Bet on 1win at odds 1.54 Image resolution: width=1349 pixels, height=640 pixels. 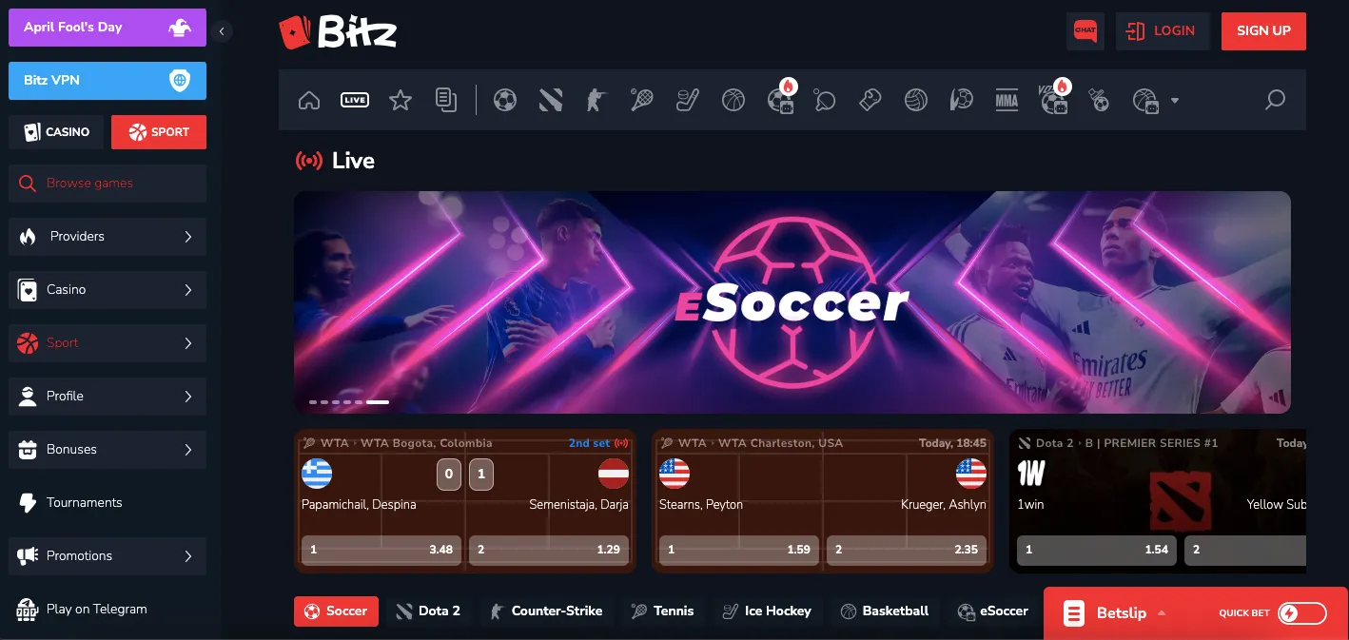pos(1097,550)
